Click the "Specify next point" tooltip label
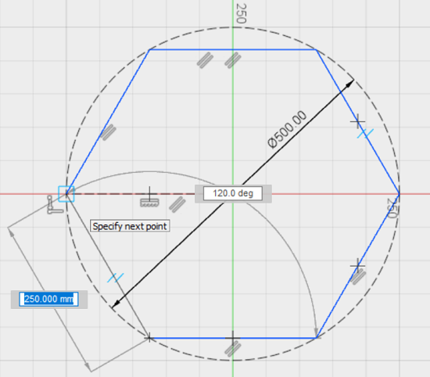Screen dimensions: 430x377 (x=130, y=226)
